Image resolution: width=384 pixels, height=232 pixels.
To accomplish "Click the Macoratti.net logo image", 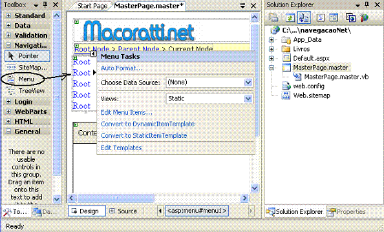I will [x=138, y=31].
